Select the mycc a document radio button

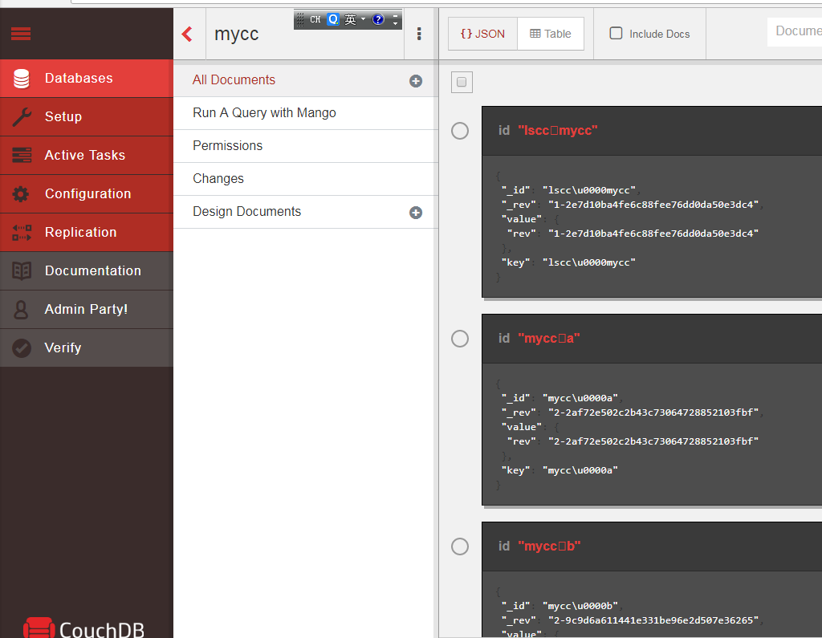point(460,339)
